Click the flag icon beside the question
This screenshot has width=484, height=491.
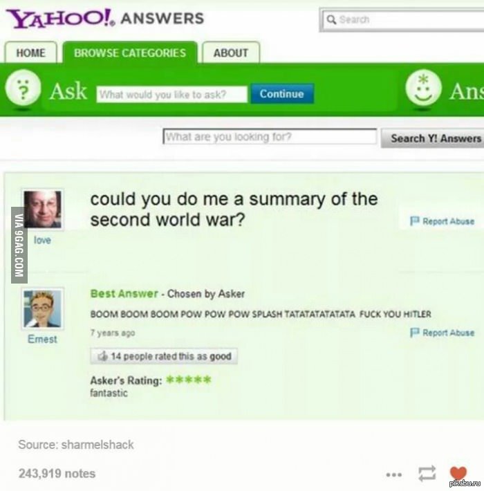click(x=414, y=221)
